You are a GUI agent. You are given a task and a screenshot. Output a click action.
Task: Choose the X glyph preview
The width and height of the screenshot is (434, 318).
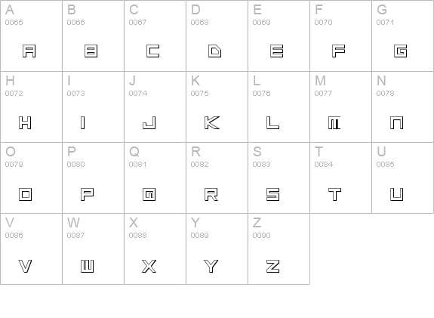click(x=149, y=266)
